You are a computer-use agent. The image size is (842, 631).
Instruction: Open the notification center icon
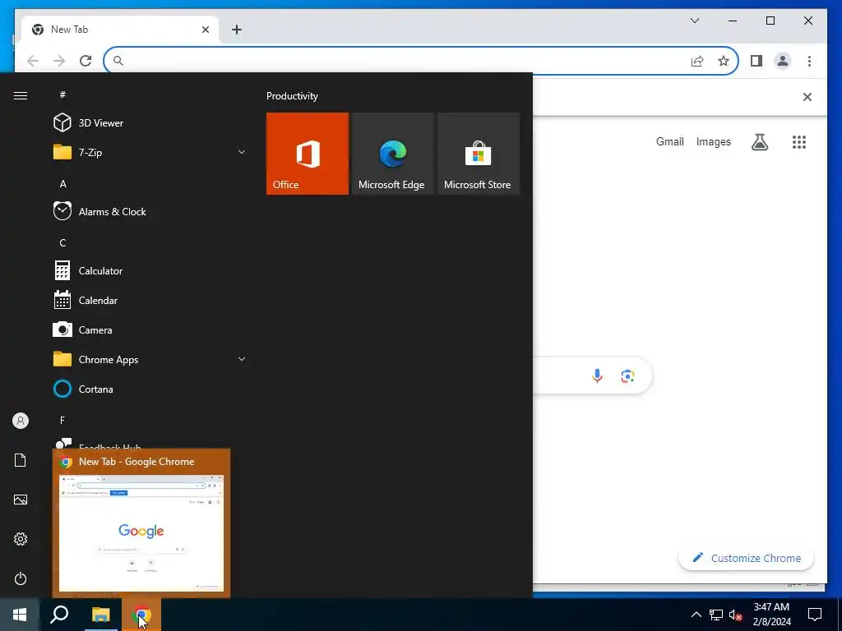tap(815, 615)
